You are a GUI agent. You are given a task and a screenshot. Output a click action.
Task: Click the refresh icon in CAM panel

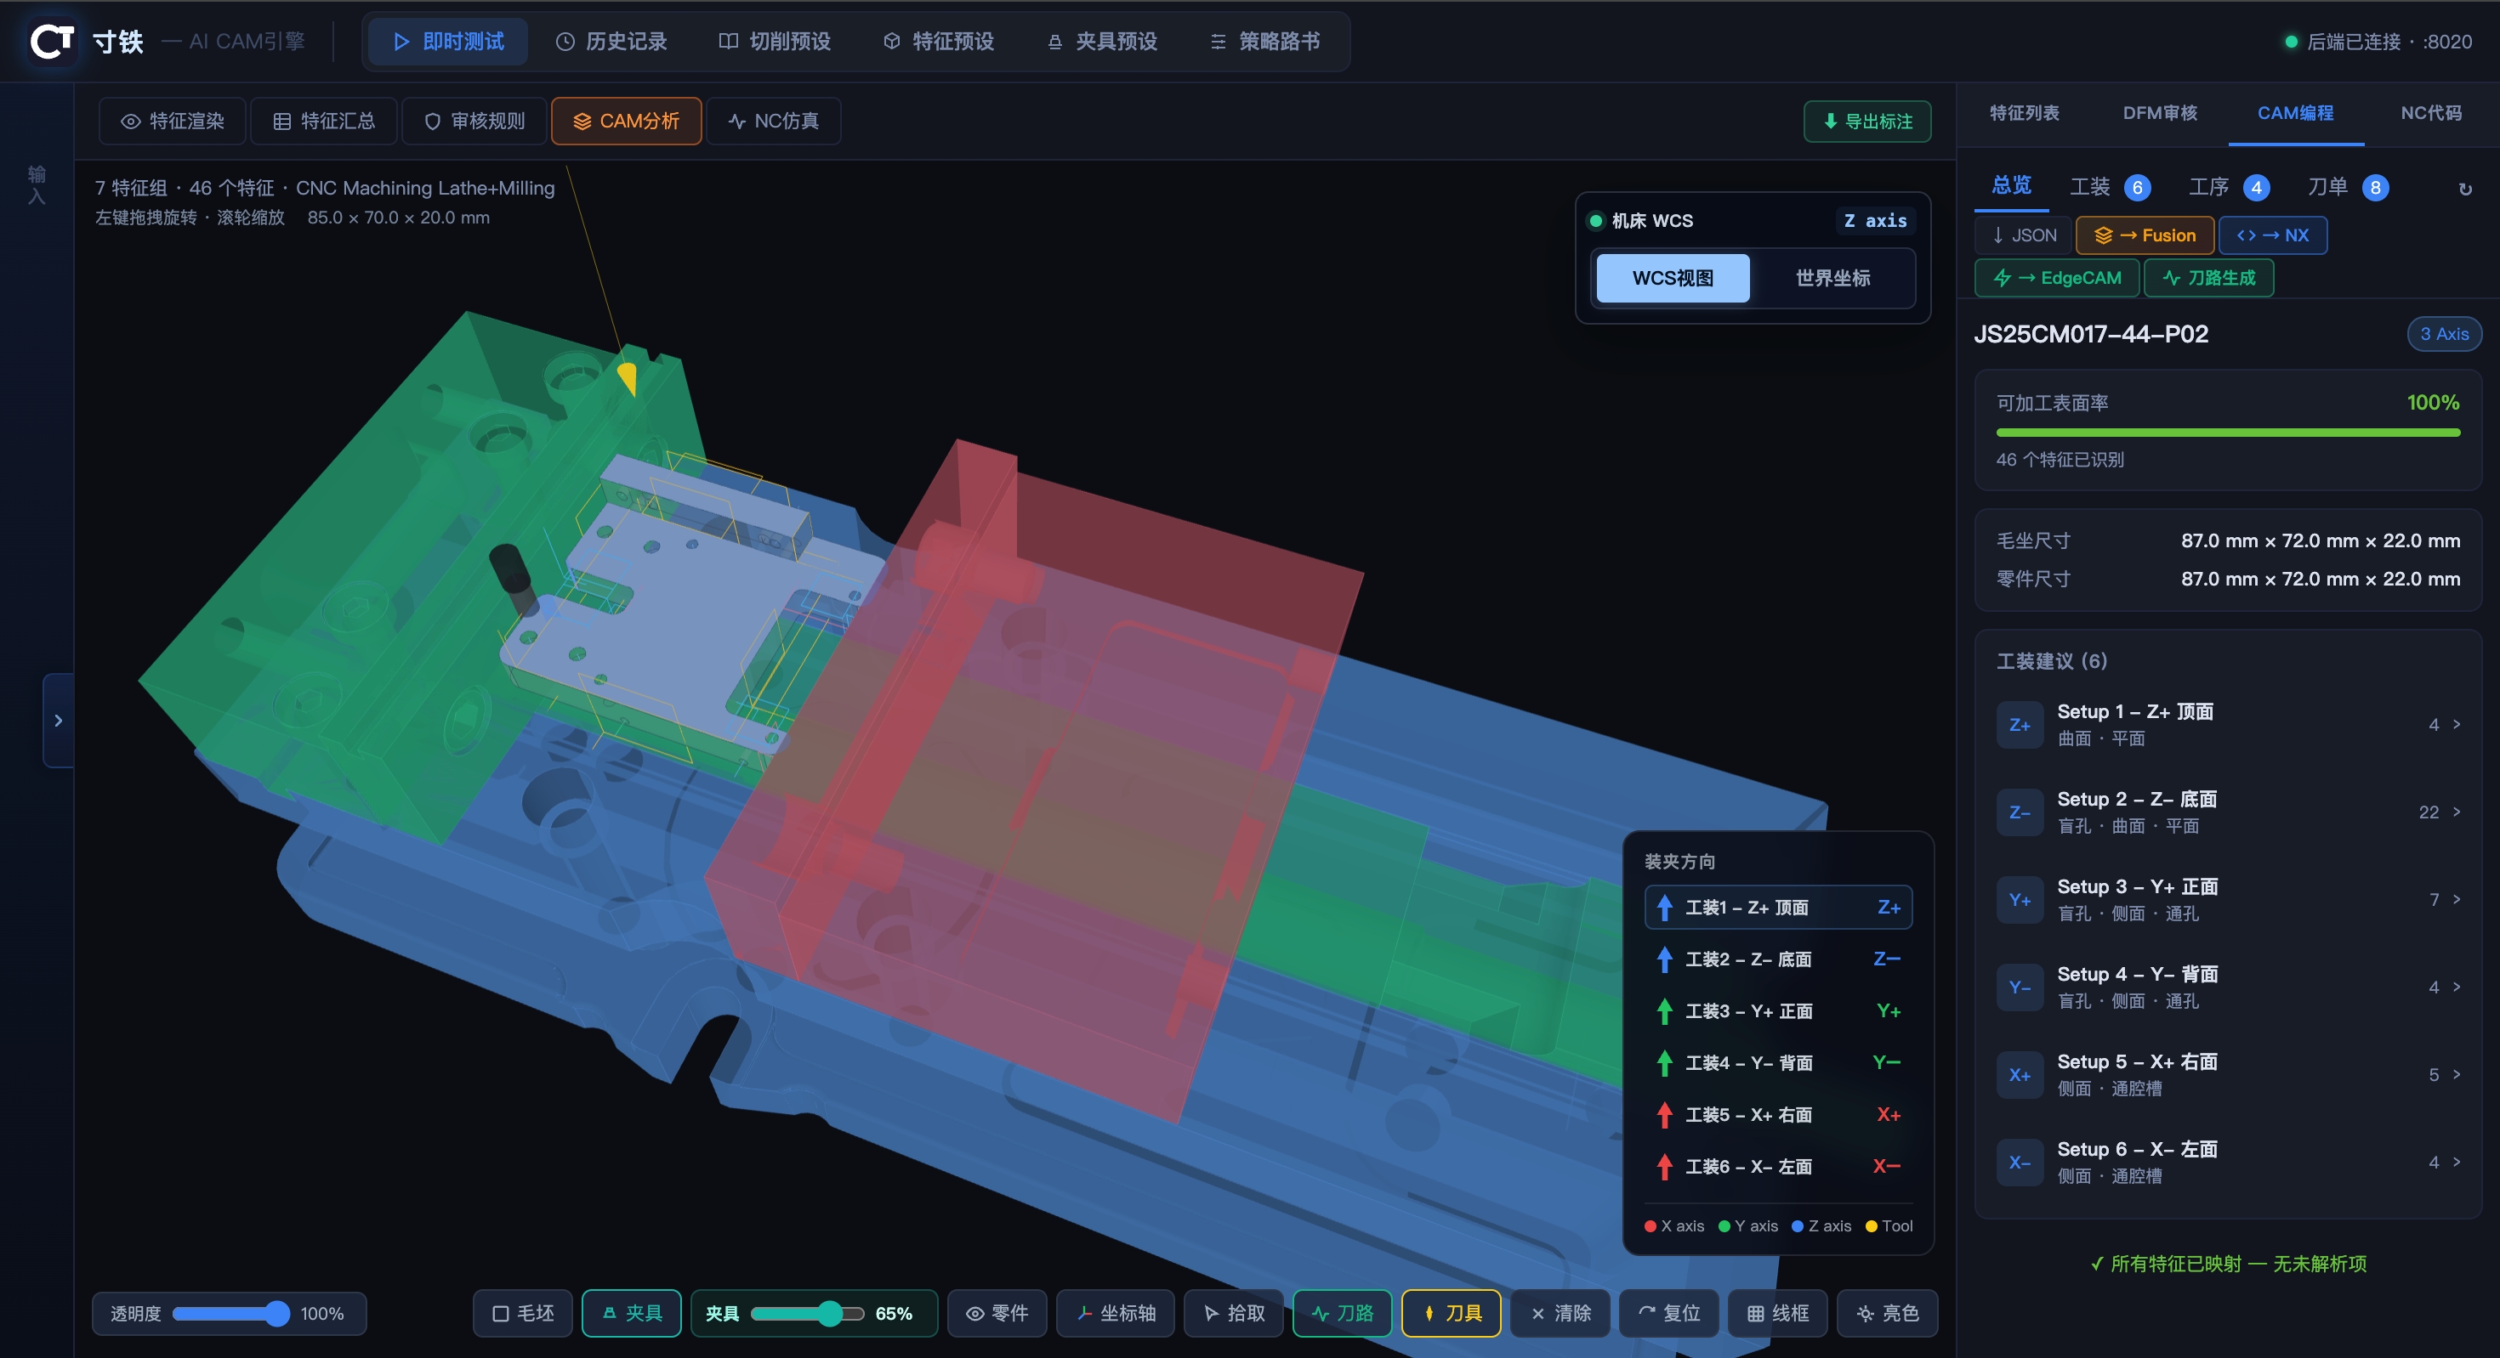coord(2464,188)
